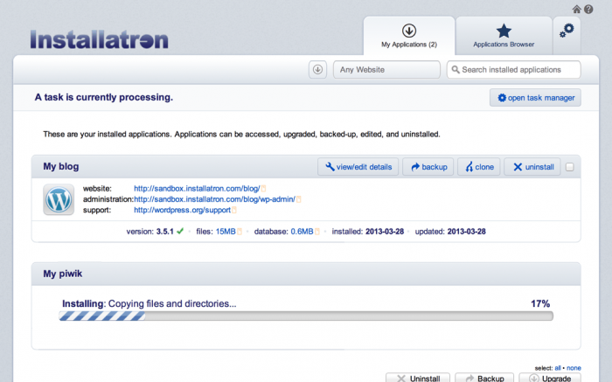Uninstall the My blog application

point(532,167)
